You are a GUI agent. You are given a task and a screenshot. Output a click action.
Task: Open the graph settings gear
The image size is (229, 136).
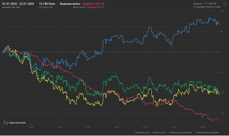(x=225, y=5)
